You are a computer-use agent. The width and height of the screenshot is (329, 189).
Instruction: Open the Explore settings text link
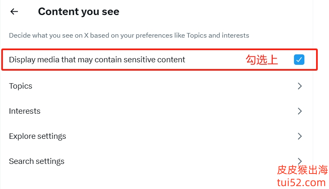38,136
